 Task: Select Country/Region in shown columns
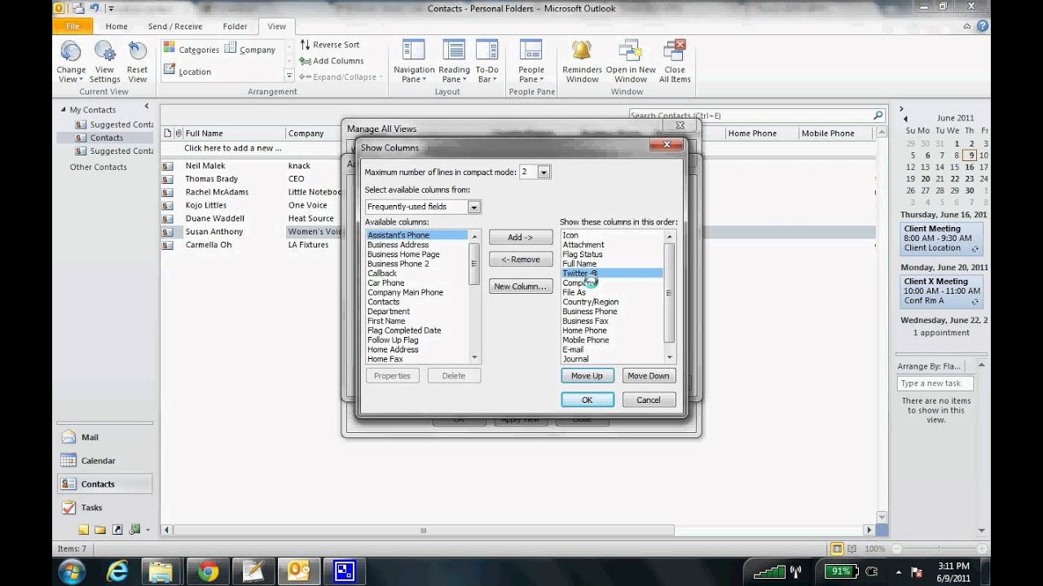(613, 302)
